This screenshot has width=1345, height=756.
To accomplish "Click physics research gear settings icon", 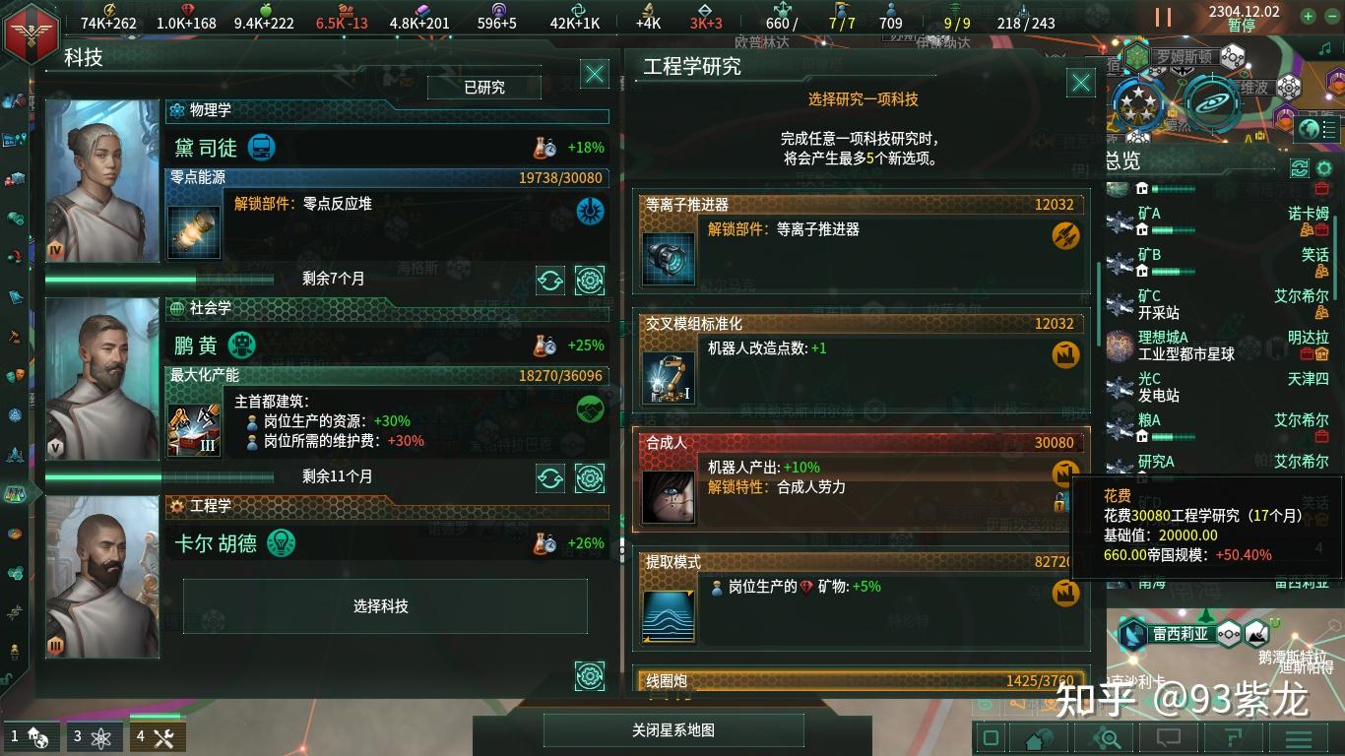I will tap(590, 281).
